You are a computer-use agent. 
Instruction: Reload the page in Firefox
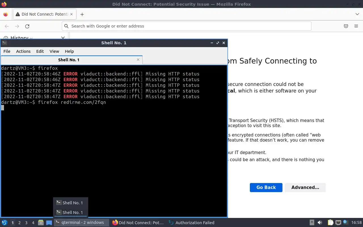(27, 26)
